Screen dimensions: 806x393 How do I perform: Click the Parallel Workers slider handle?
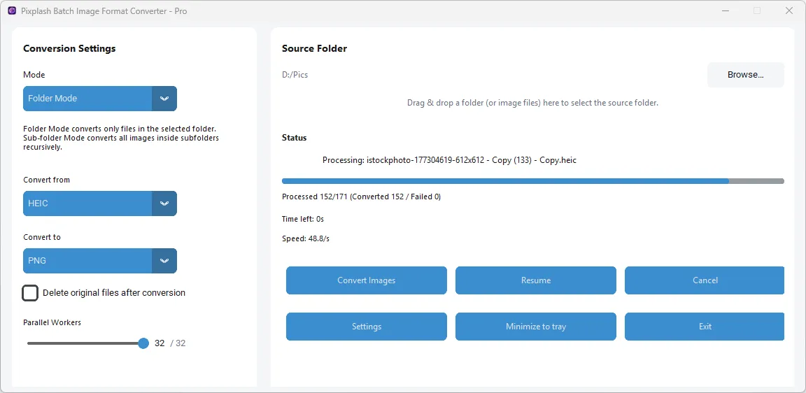(x=143, y=343)
